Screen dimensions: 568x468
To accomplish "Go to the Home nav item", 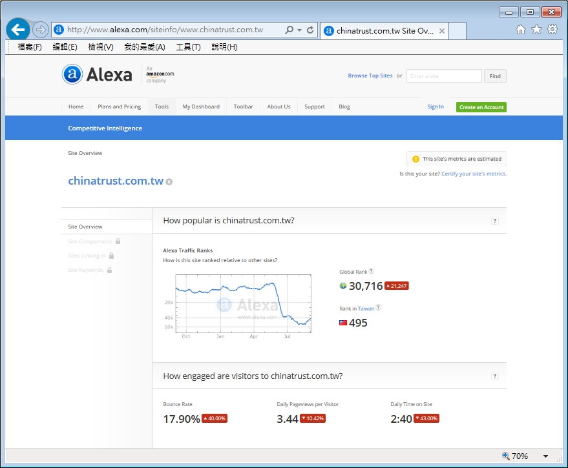I will pyautogui.click(x=76, y=107).
